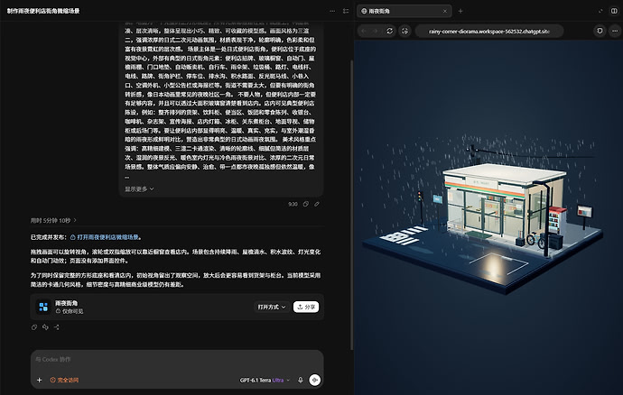Toggle the split view layout icon
623x395 pixels.
[x=614, y=11]
